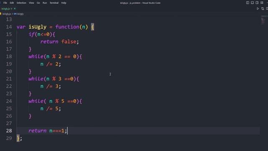Click the closing brace on line 17

30,49
